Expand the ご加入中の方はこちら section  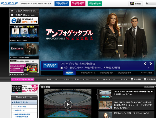pos(24,11)
